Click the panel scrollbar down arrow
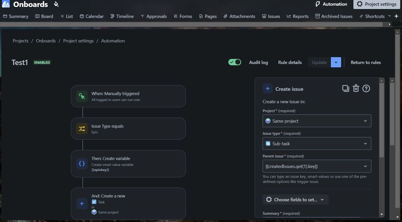The width and height of the screenshot is (402, 222). [x=381, y=214]
